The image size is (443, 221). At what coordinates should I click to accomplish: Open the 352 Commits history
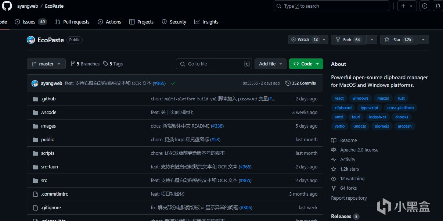coord(300,83)
